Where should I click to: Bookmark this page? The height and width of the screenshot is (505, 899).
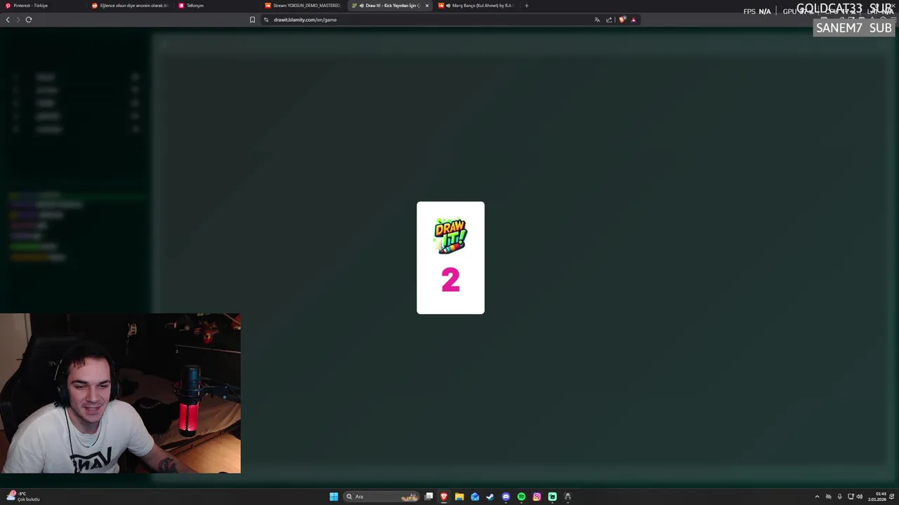point(252,20)
